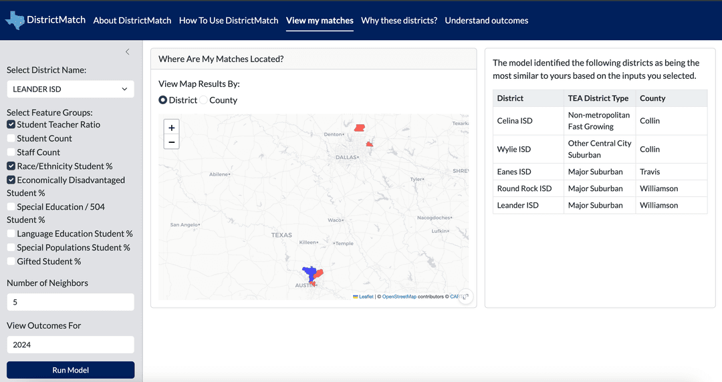Screen dimensions: 722x382
Task: Click the Waco label on the map
Action: coord(335,220)
